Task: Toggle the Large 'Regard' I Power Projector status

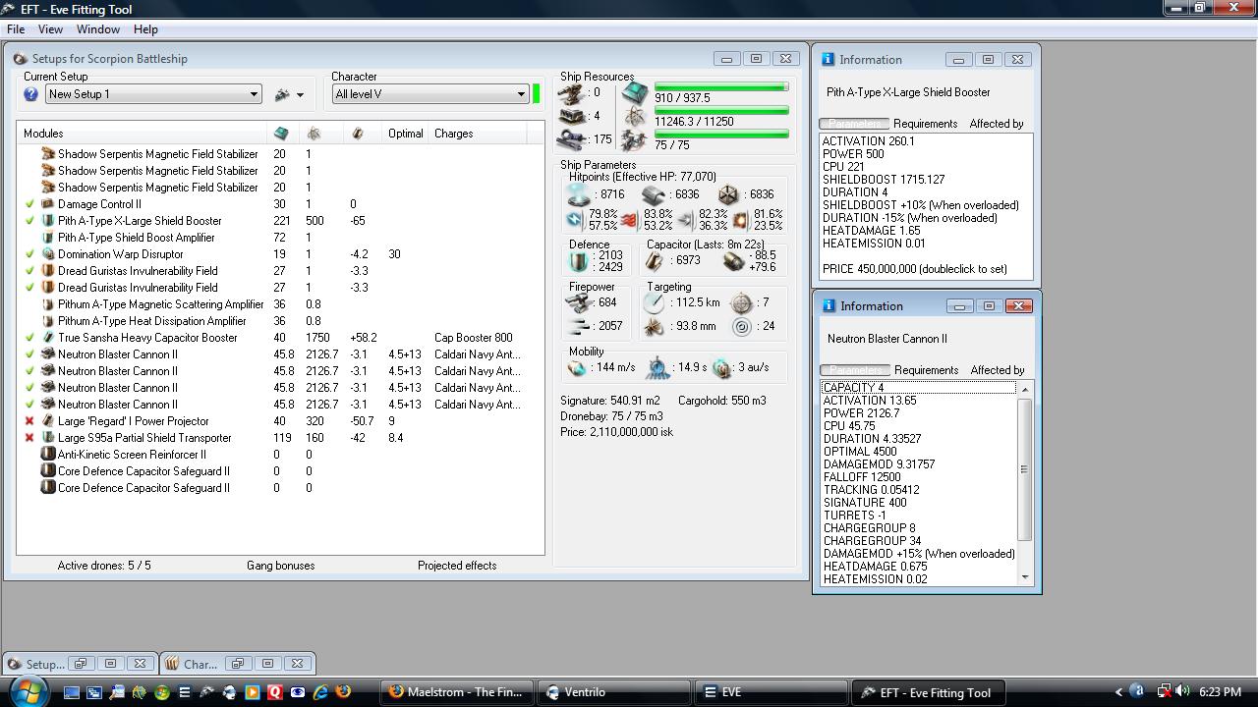Action: (x=30, y=421)
